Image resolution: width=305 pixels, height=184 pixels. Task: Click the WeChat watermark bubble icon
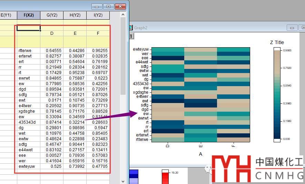pyautogui.click(x=208, y=169)
